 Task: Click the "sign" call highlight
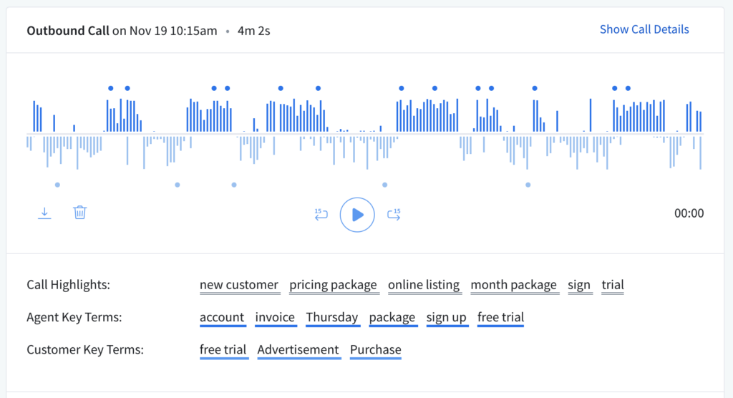tap(579, 285)
